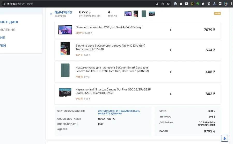Viewport: 233px width, 144px height.
Task: Open the memory card thumbnail in header
Action: [151, 14]
